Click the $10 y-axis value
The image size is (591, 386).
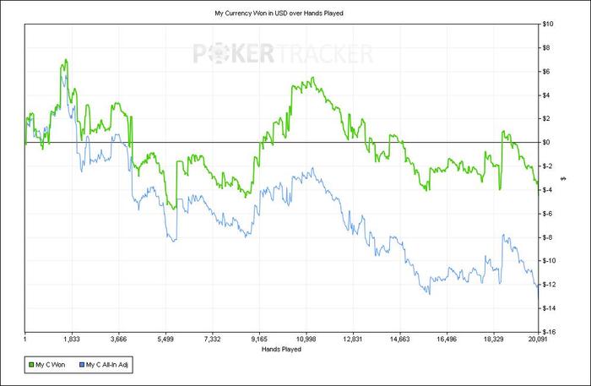pyautogui.click(x=548, y=24)
